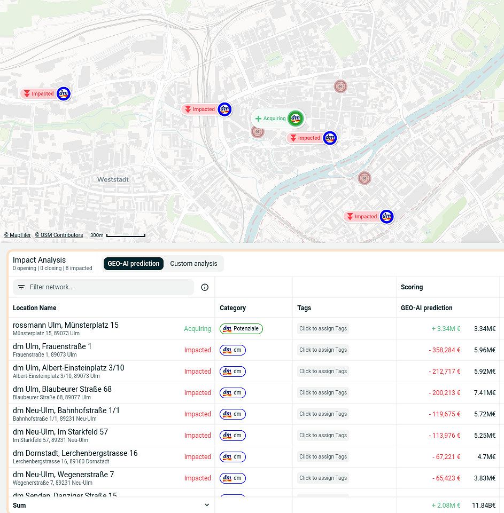Click the Tags column header
This screenshot has width=504, height=513.
(x=304, y=308)
